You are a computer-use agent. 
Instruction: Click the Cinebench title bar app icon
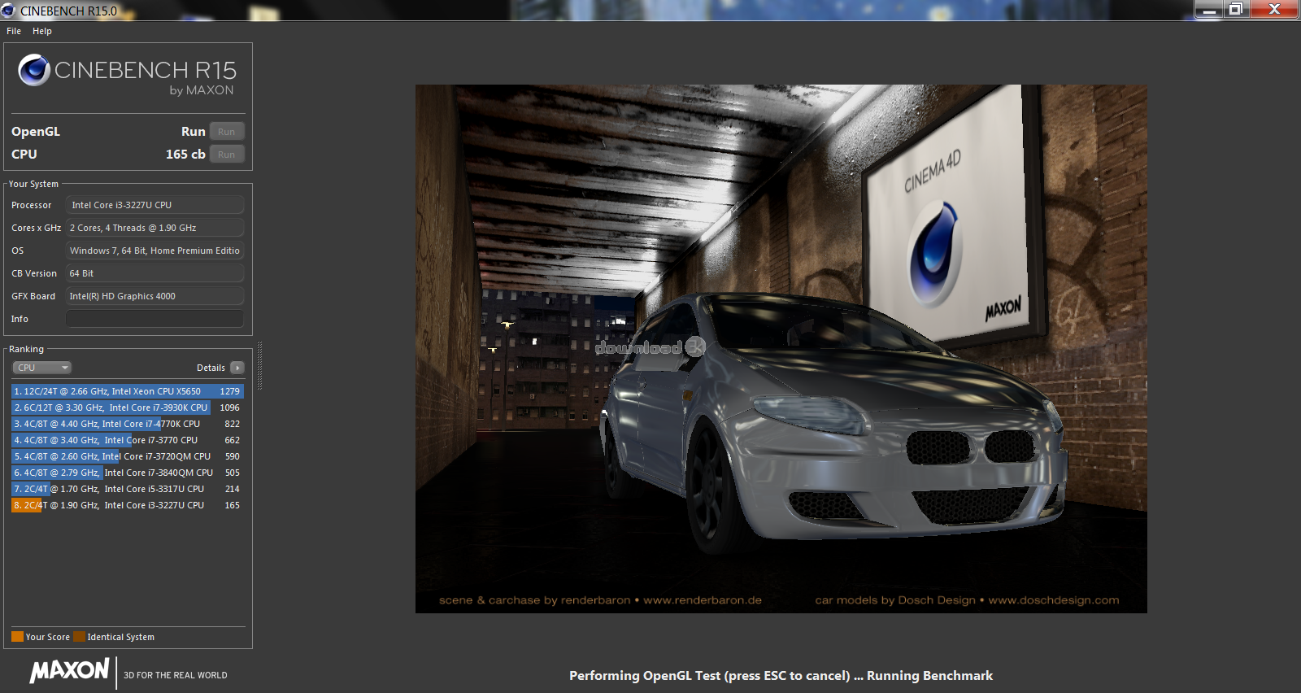pyautogui.click(x=8, y=11)
